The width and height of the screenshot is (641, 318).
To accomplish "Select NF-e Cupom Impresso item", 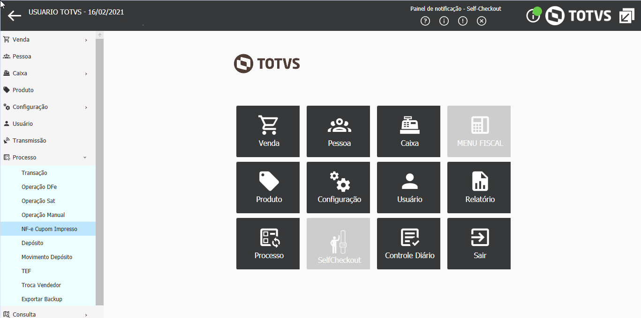I will (x=48, y=229).
